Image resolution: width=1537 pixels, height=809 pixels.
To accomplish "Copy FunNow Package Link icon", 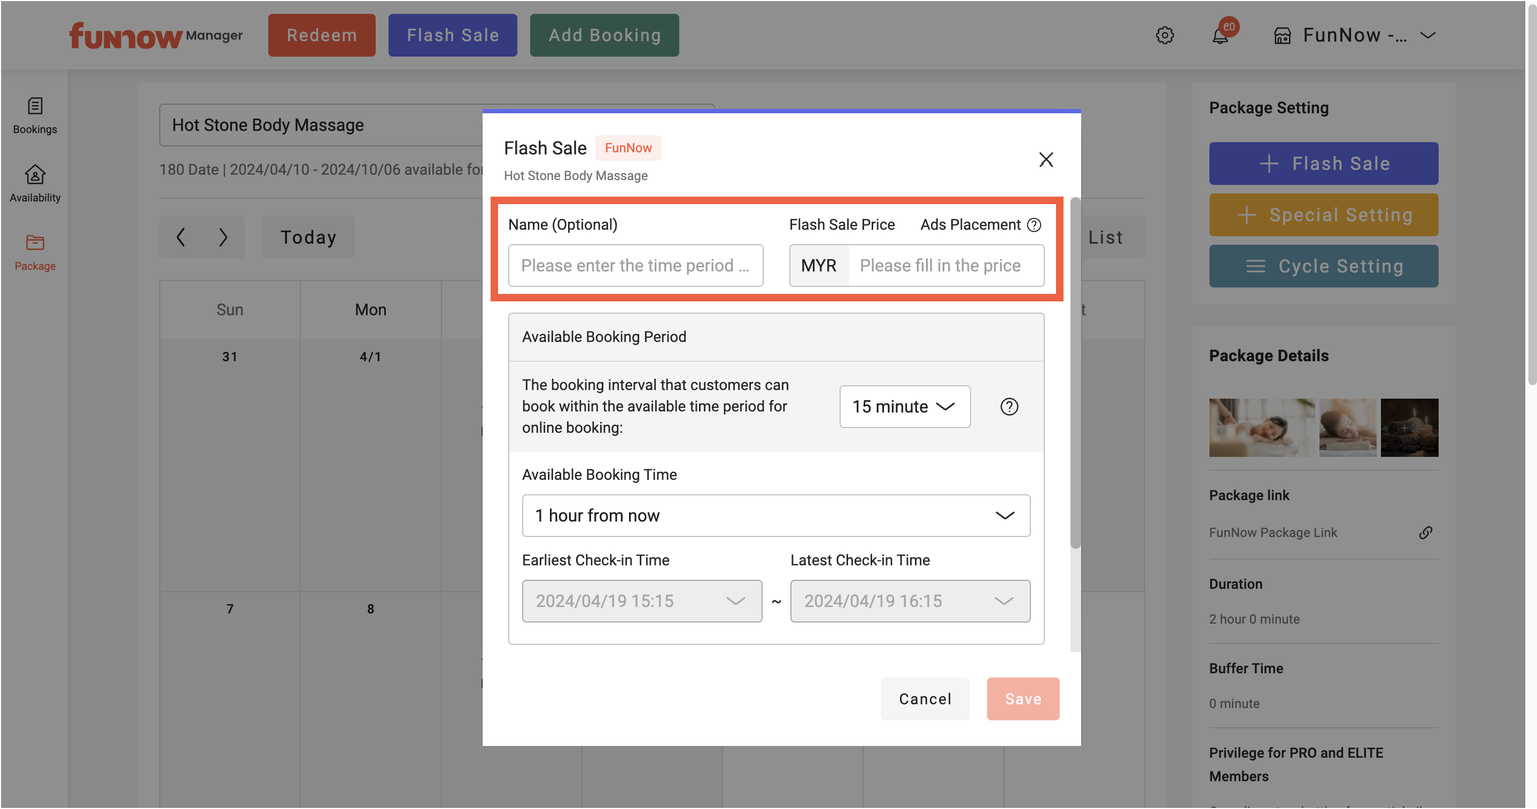I will tap(1425, 532).
